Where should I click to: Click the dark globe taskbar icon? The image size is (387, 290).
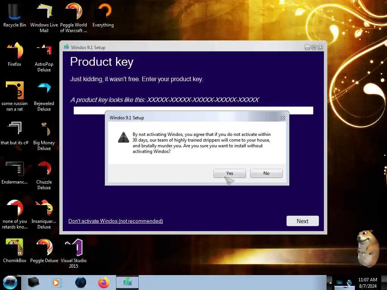point(80,282)
